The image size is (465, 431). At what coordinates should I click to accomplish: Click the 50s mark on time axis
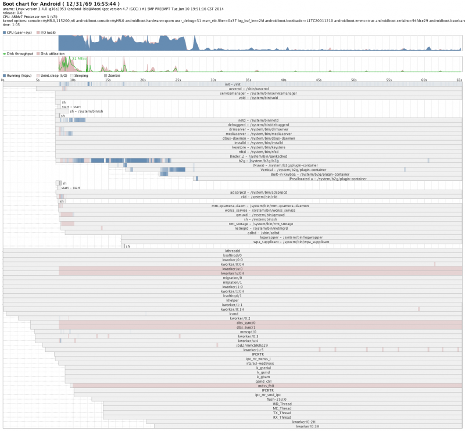(354, 80)
